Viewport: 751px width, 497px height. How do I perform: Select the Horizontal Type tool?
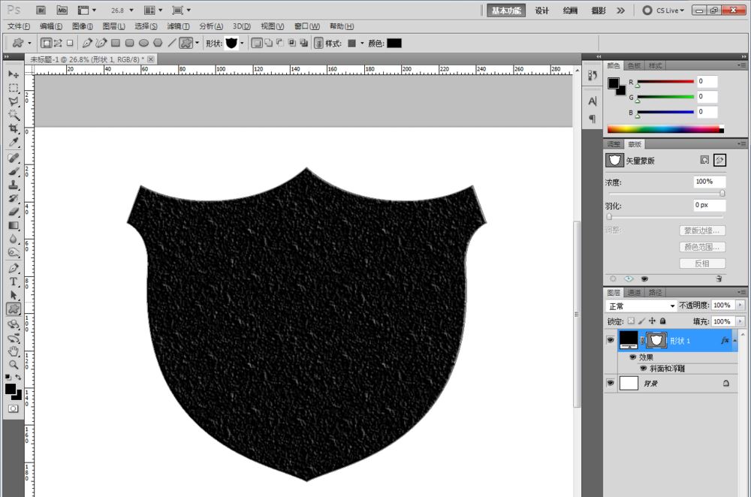click(14, 282)
